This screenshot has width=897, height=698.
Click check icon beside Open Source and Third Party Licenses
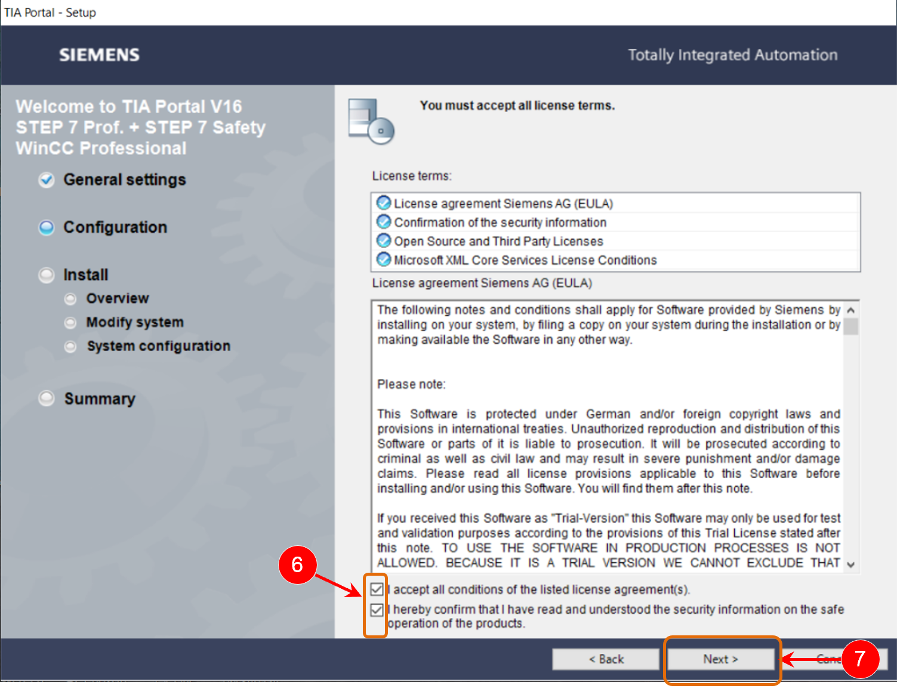pos(384,241)
